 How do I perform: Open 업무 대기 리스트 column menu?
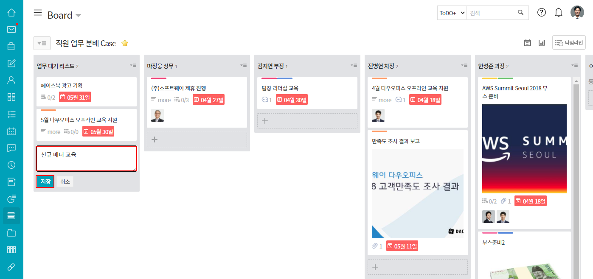pos(133,65)
